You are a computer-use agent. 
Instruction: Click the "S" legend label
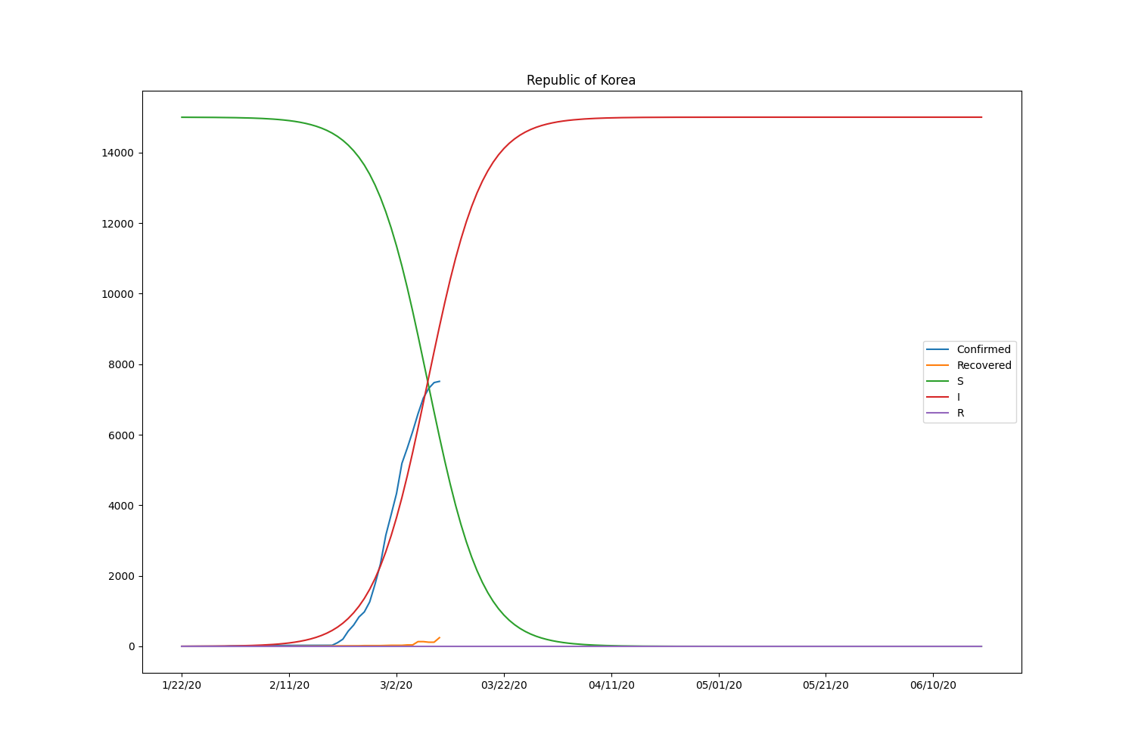(x=960, y=381)
